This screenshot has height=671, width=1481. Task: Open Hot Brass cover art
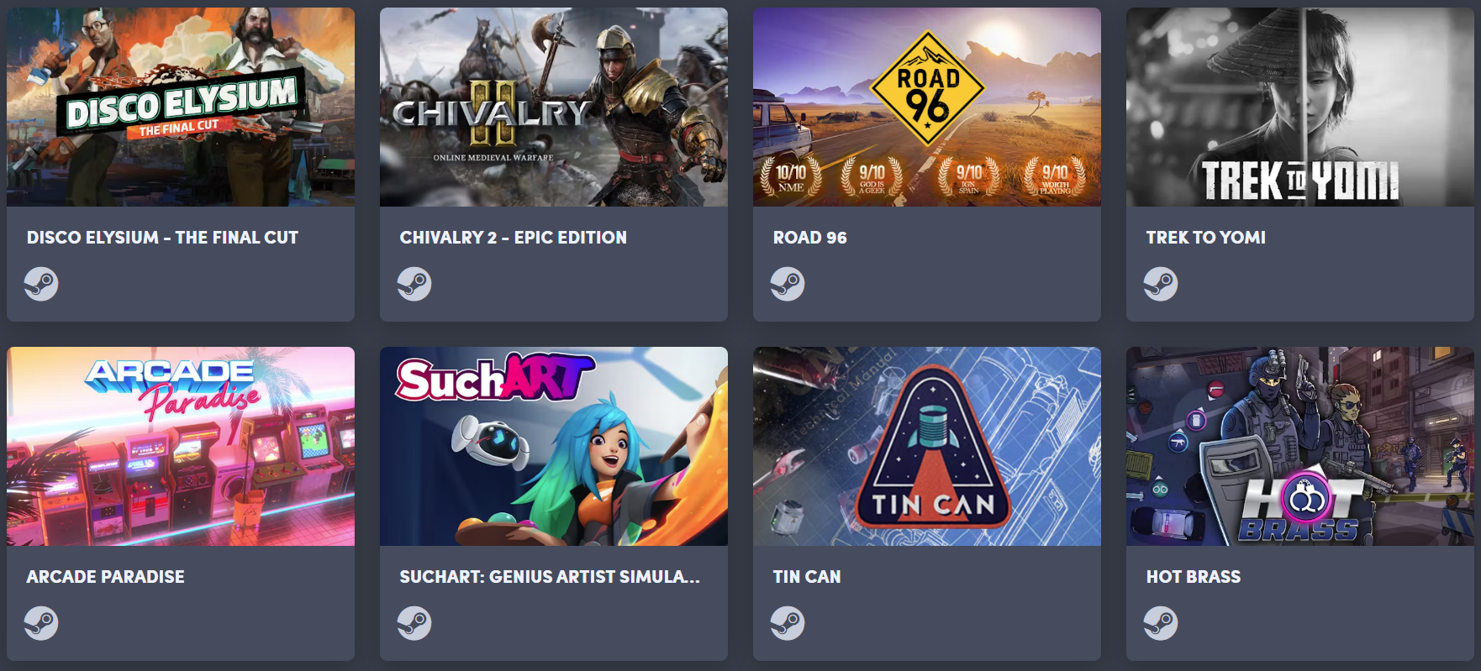pos(1300,446)
